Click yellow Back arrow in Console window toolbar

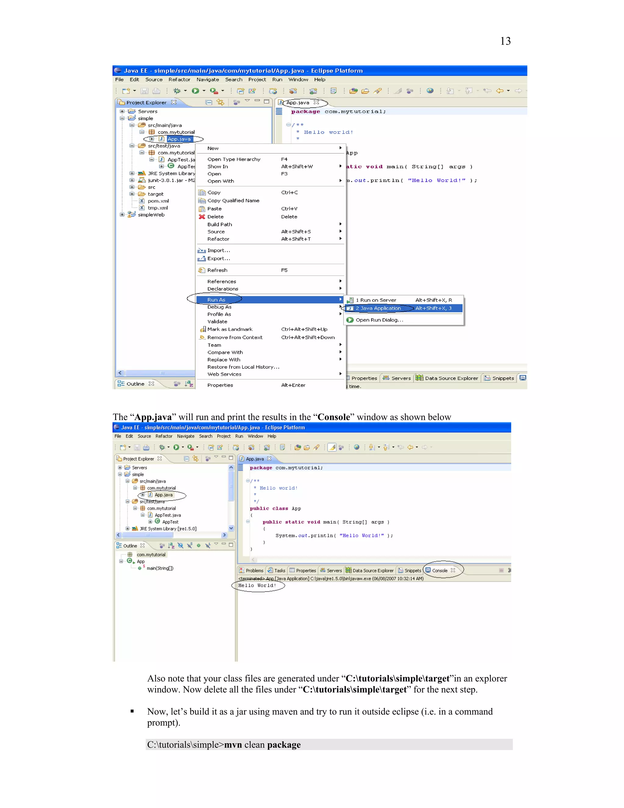[410, 447]
